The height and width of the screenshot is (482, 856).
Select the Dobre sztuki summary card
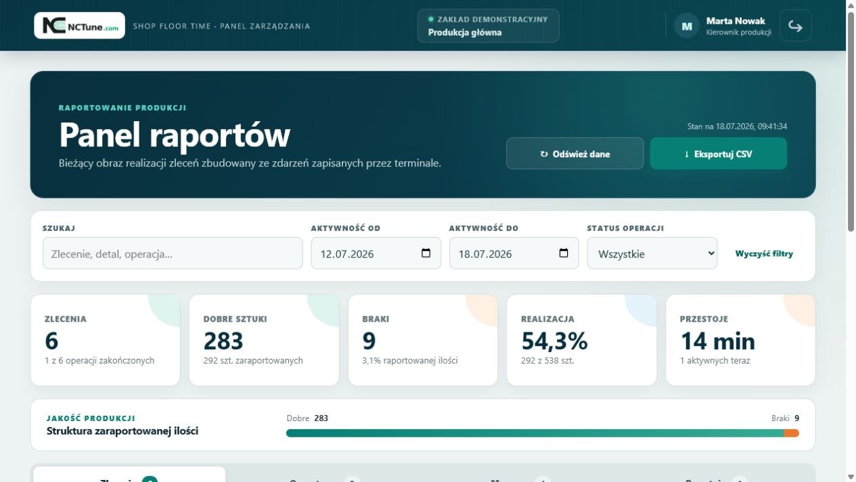coord(264,340)
